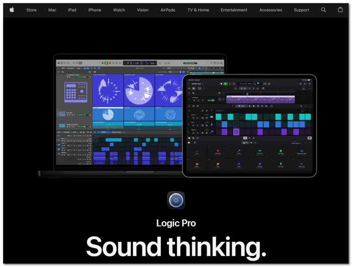352x267 pixels.
Task: Open the Mac menu item
Action: pos(52,10)
